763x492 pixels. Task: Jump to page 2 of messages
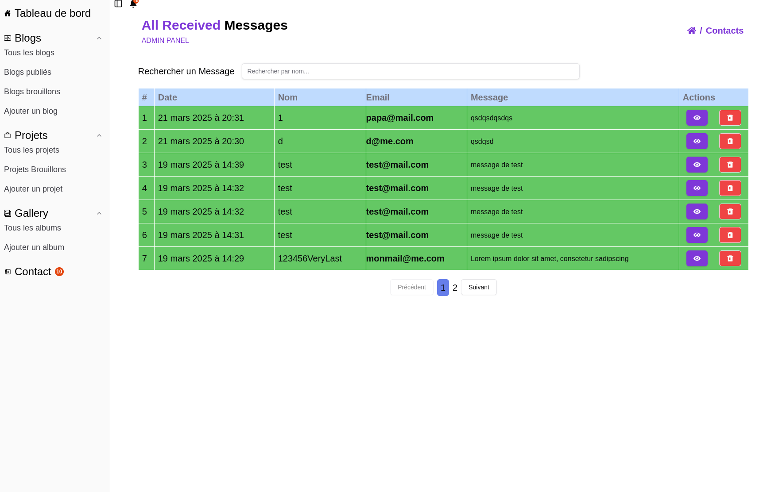coord(455,288)
